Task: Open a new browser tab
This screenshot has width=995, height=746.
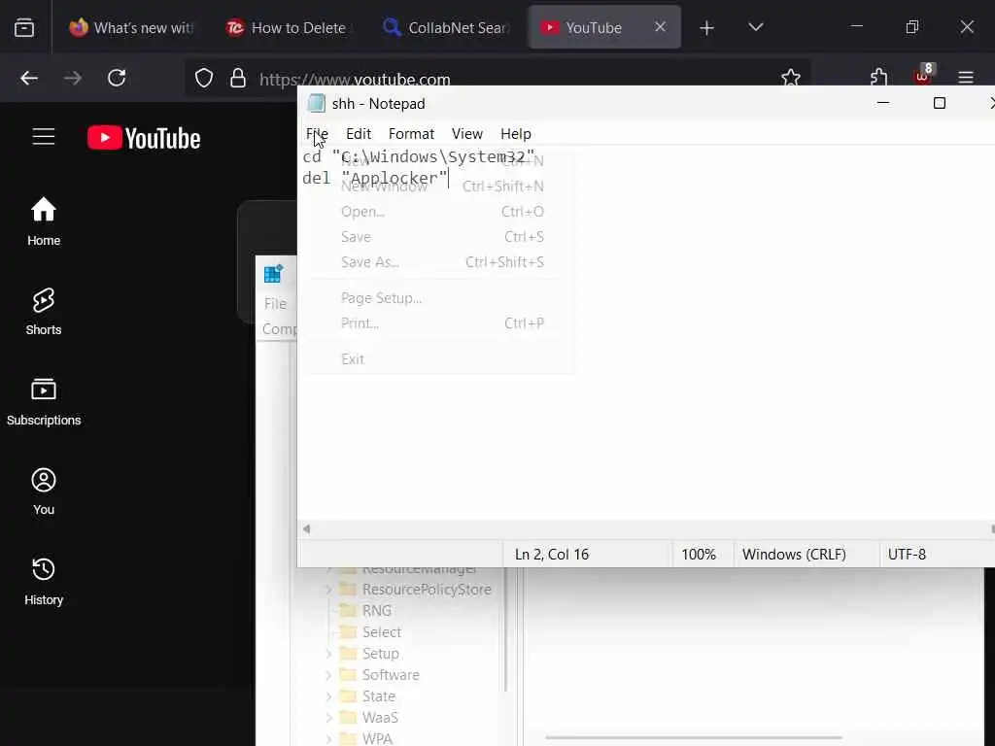Action: point(706,27)
